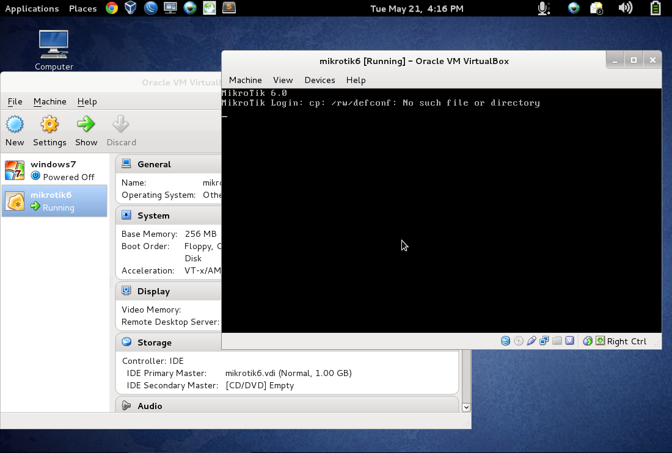Click the Discard toolbar icon
Viewport: 672px width, 453px height.
point(120,124)
